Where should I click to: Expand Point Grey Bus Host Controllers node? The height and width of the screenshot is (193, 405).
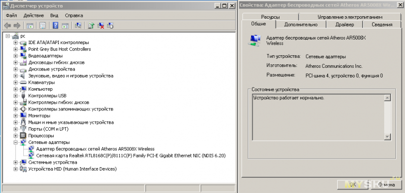[x=16, y=49]
